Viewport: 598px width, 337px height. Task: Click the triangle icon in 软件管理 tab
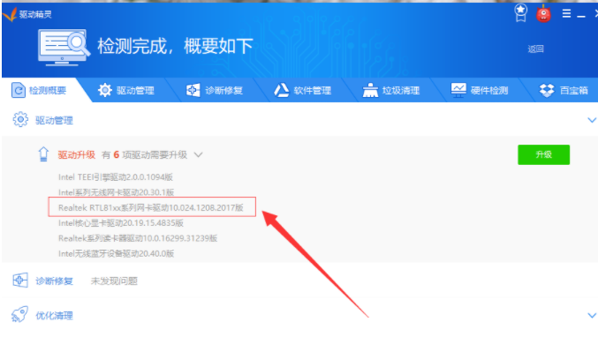tap(282, 90)
